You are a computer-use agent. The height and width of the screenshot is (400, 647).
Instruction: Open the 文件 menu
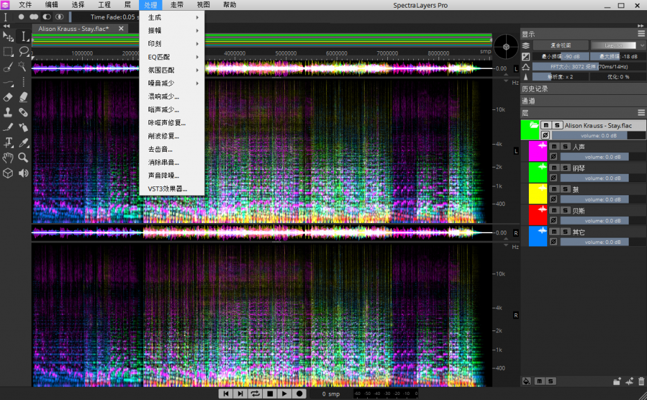[x=25, y=5]
